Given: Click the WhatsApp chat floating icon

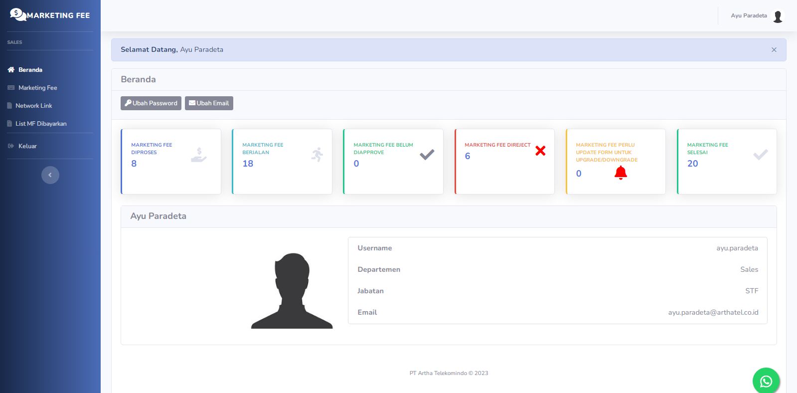Looking at the screenshot, I should click(x=766, y=381).
